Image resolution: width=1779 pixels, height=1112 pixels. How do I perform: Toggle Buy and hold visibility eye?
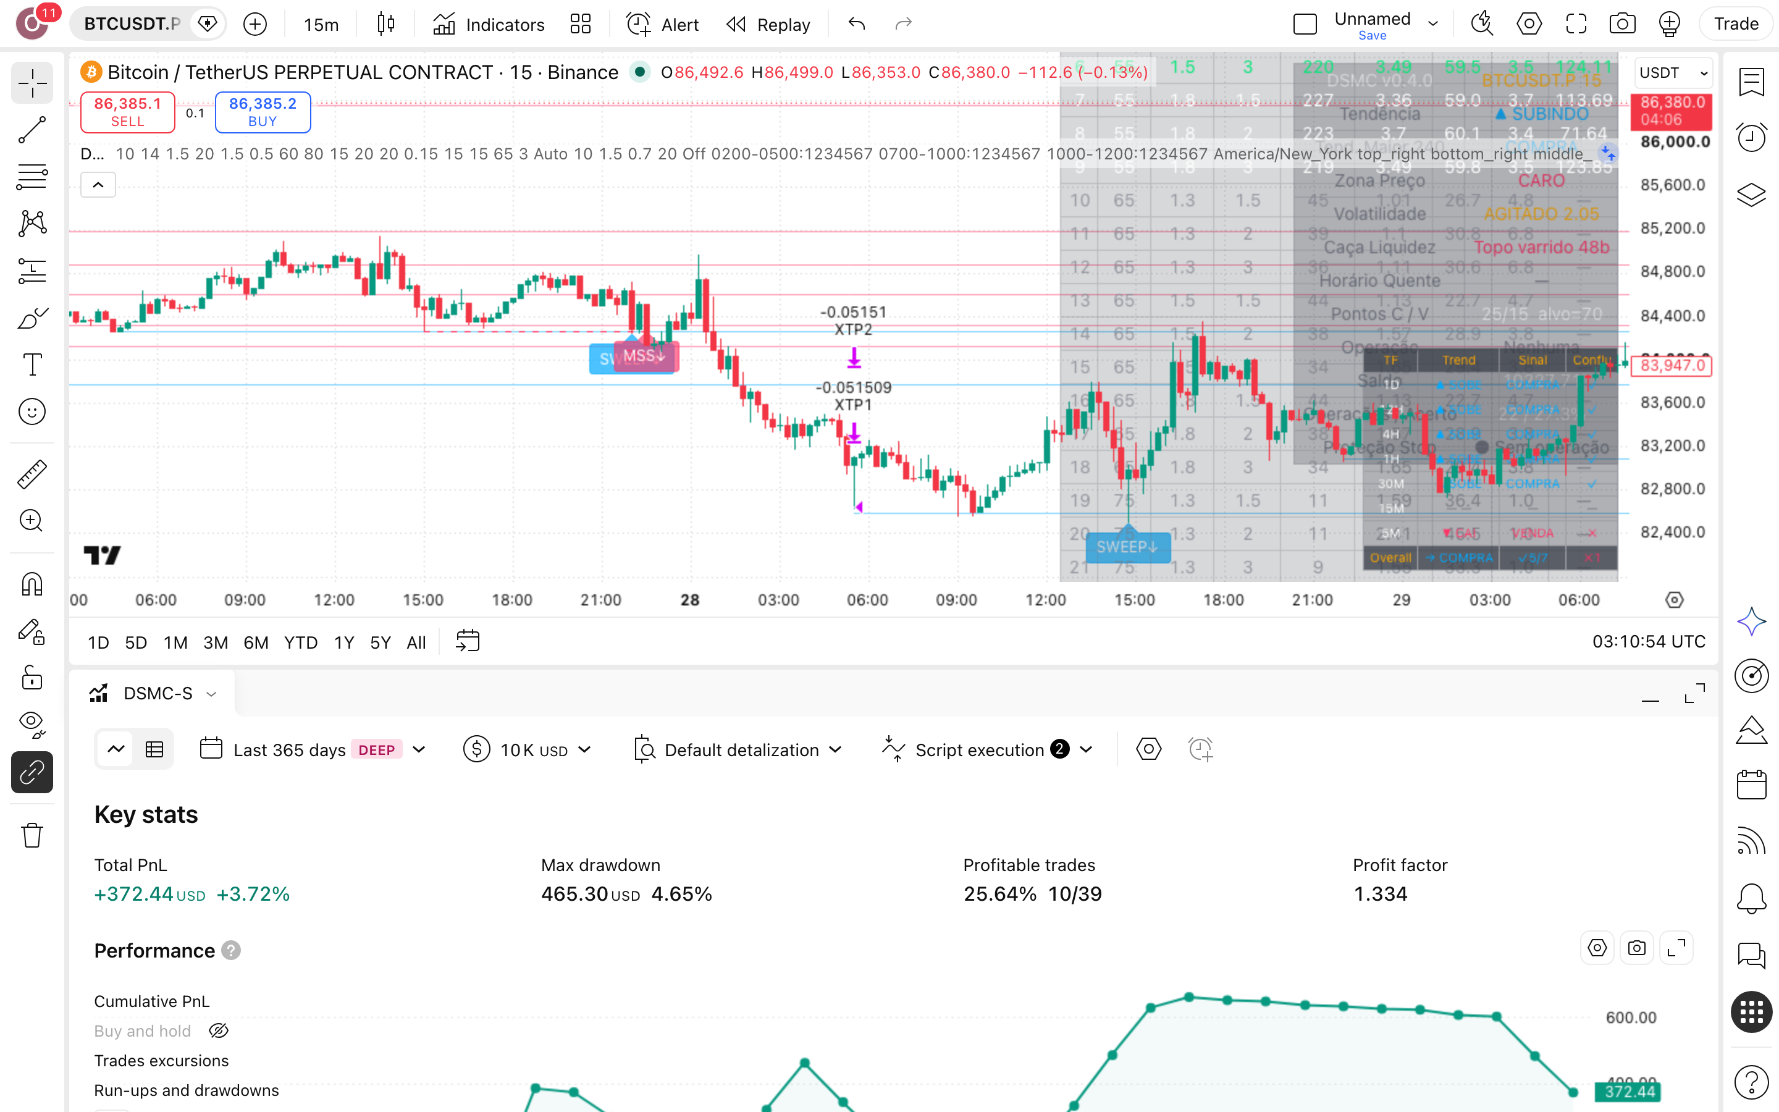pyautogui.click(x=218, y=1031)
